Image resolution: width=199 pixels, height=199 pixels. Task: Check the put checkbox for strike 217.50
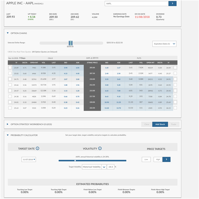coord(175,96)
